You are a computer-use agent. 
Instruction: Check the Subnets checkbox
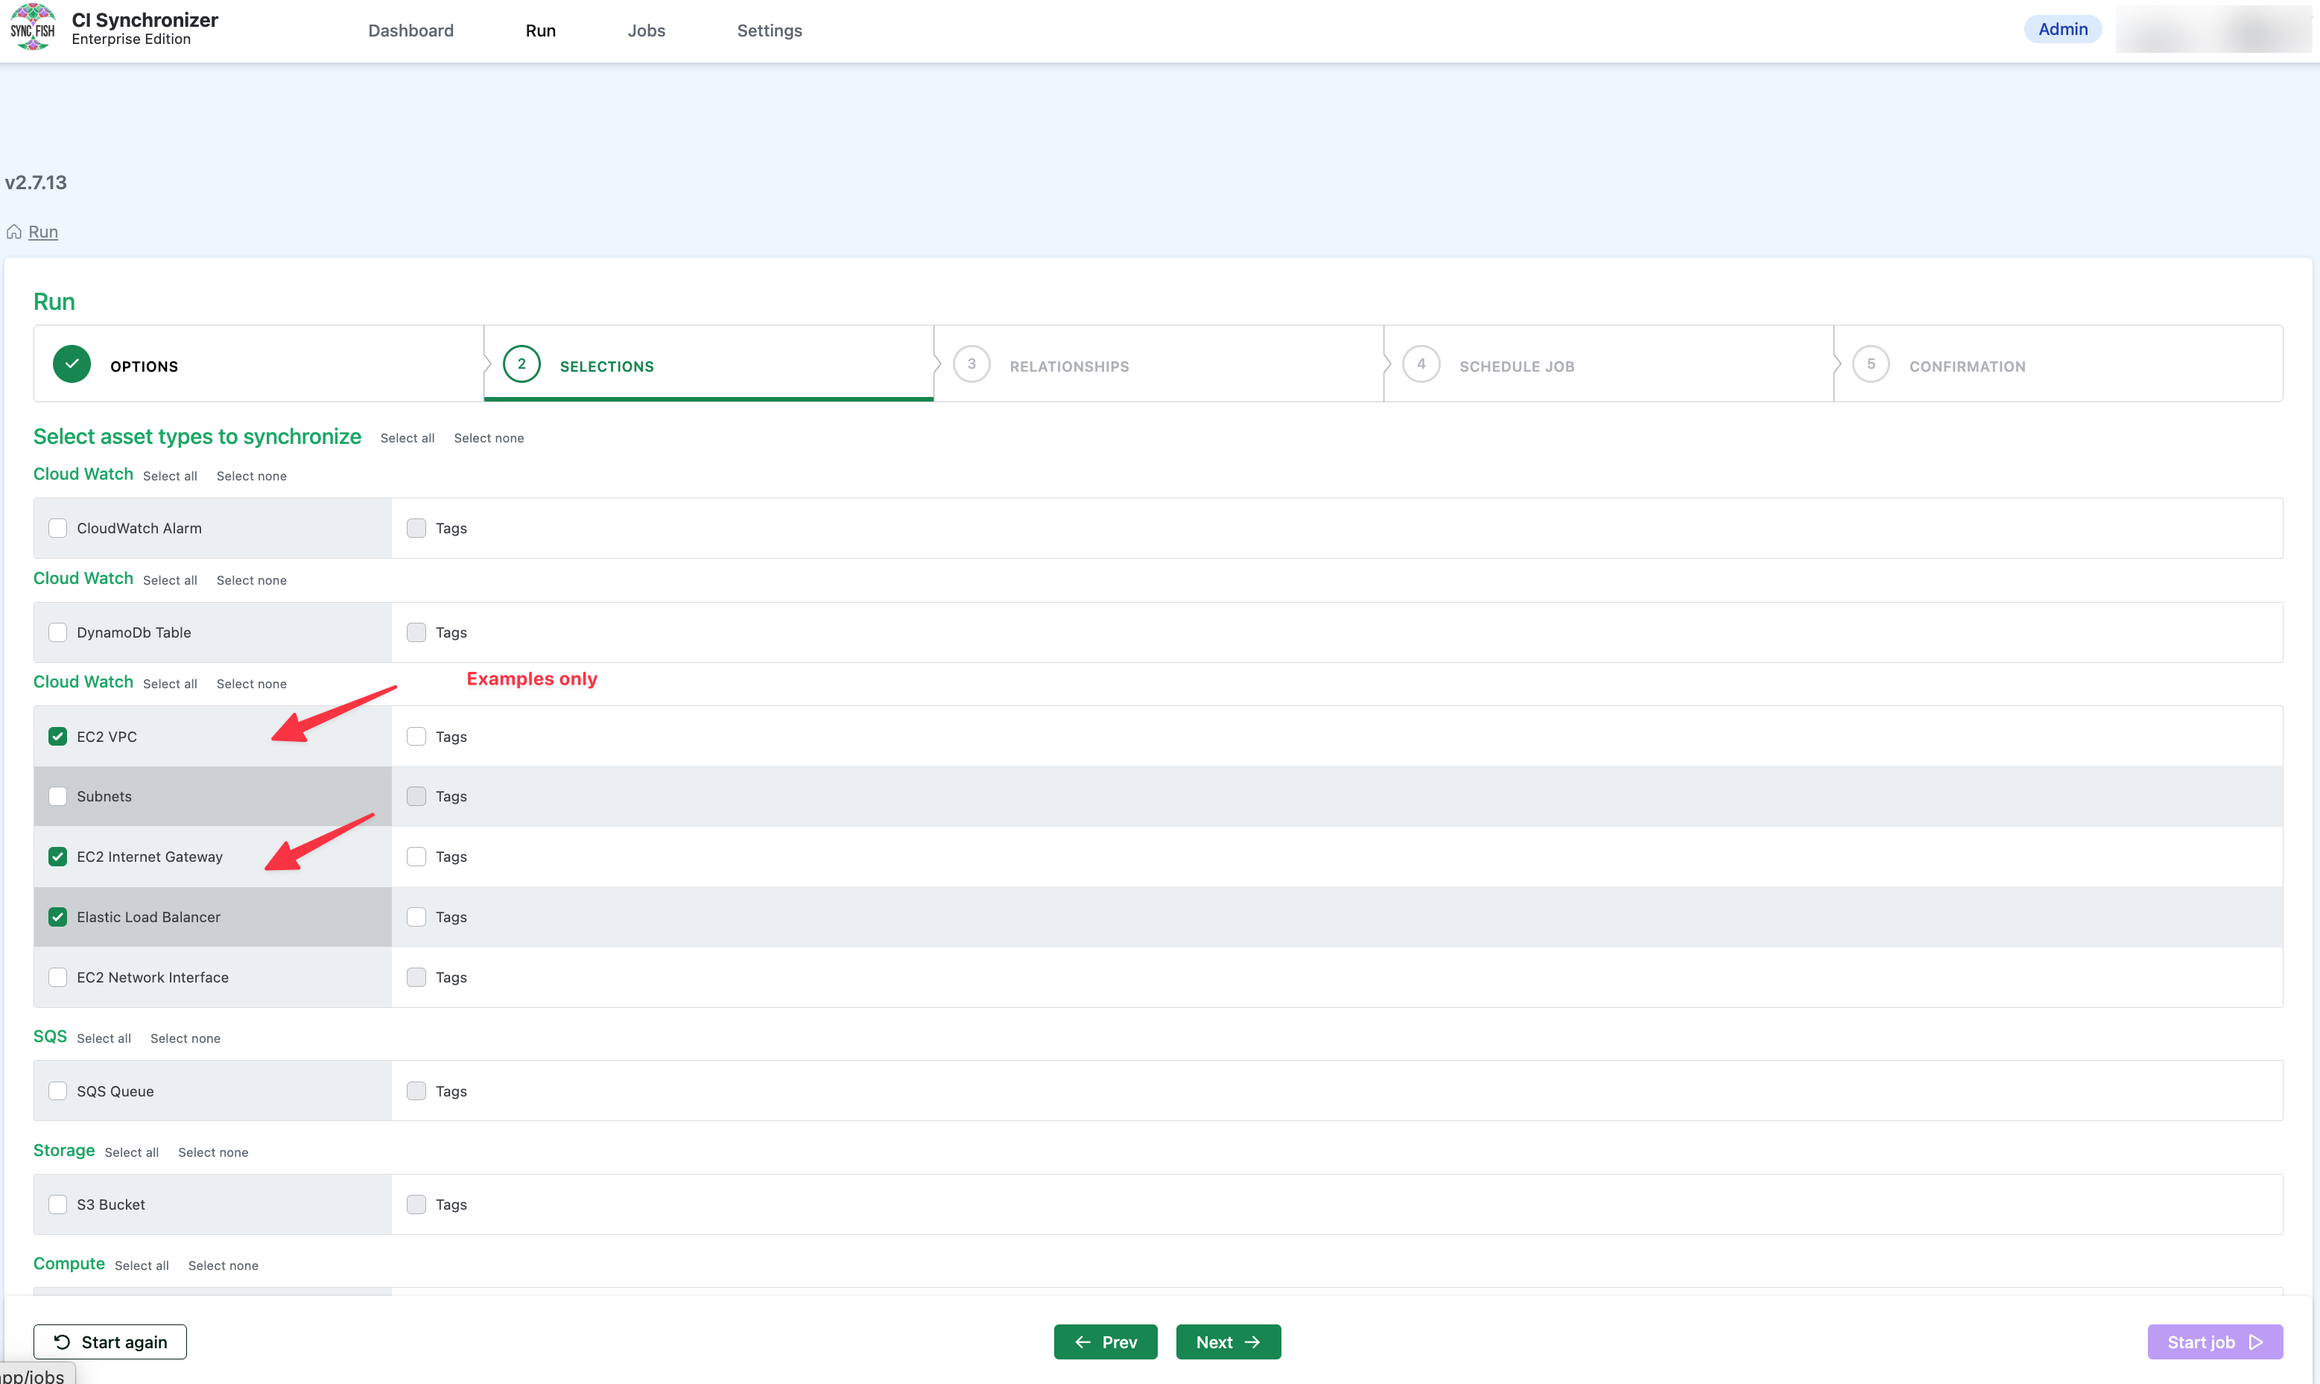pyautogui.click(x=58, y=797)
